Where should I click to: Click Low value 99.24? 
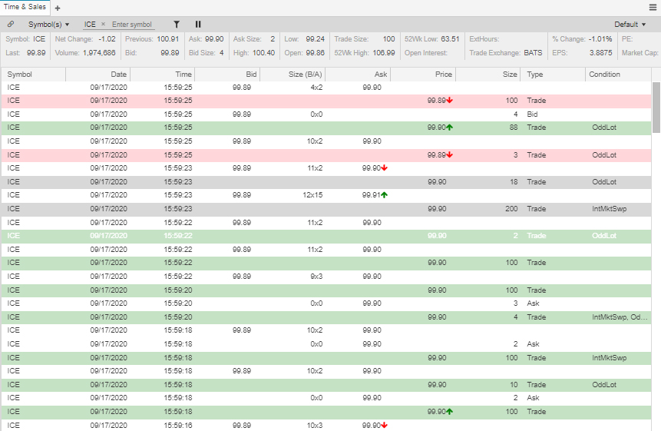pos(316,39)
